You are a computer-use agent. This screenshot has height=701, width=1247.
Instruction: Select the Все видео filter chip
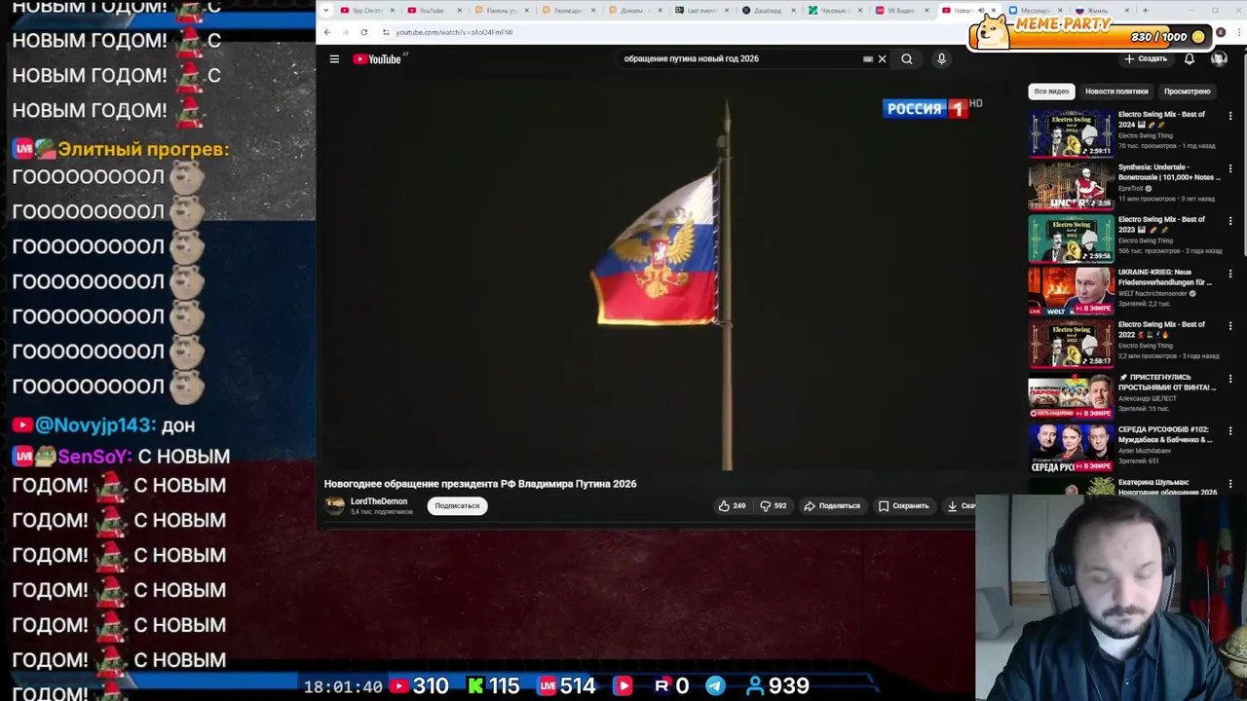[1051, 92]
